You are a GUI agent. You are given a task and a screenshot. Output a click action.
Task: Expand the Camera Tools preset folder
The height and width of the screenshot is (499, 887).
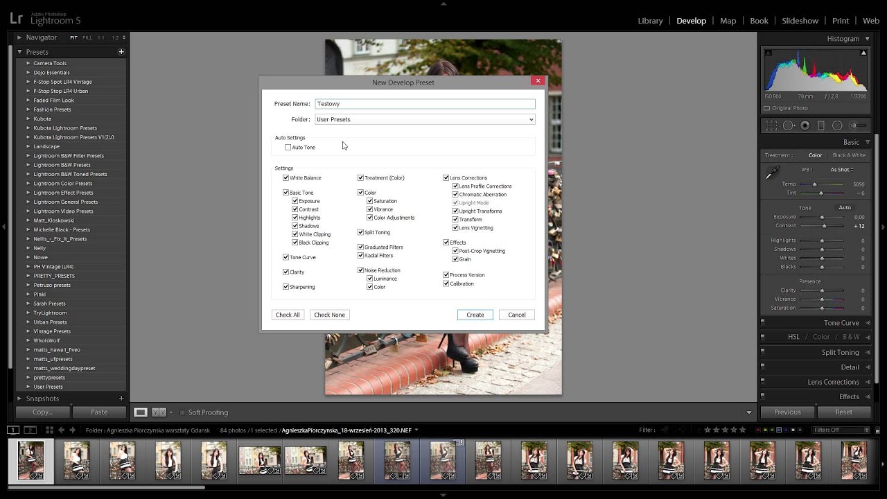click(28, 63)
